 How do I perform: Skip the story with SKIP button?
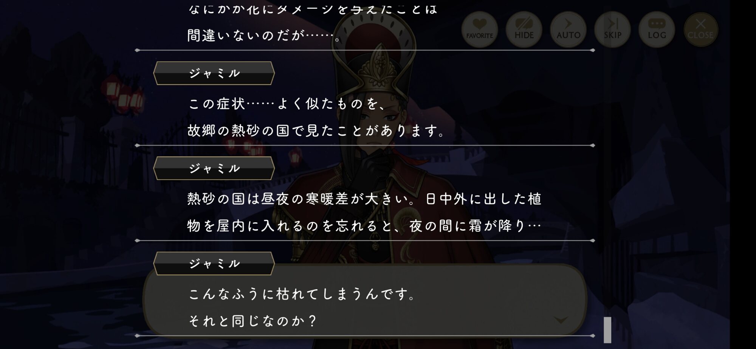point(612,29)
